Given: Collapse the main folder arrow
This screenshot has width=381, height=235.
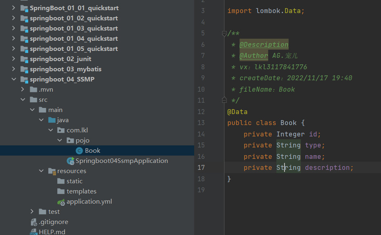Looking at the screenshot, I should point(32,110).
